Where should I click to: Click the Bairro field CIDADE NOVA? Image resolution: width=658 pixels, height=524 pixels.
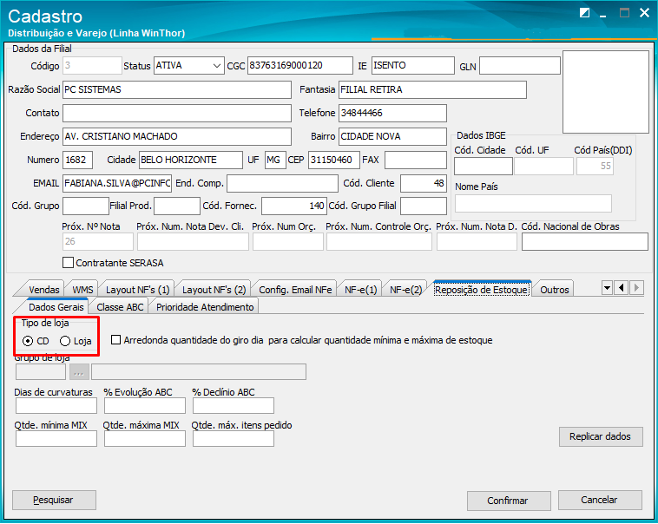(392, 137)
